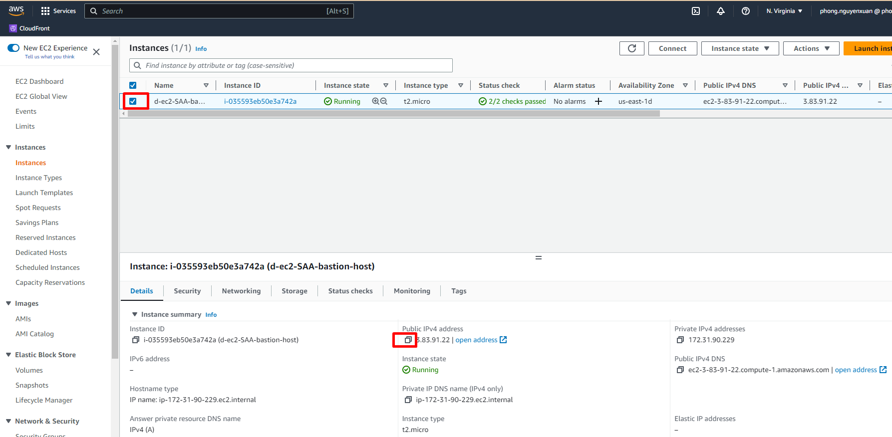
Task: Change region from N. Virginia
Action: click(x=784, y=11)
